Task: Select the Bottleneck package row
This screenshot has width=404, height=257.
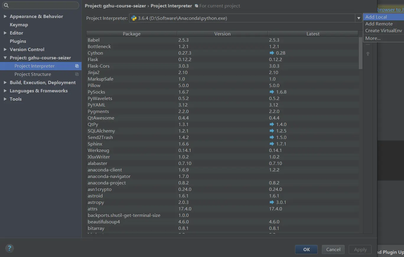Action: pos(223,47)
